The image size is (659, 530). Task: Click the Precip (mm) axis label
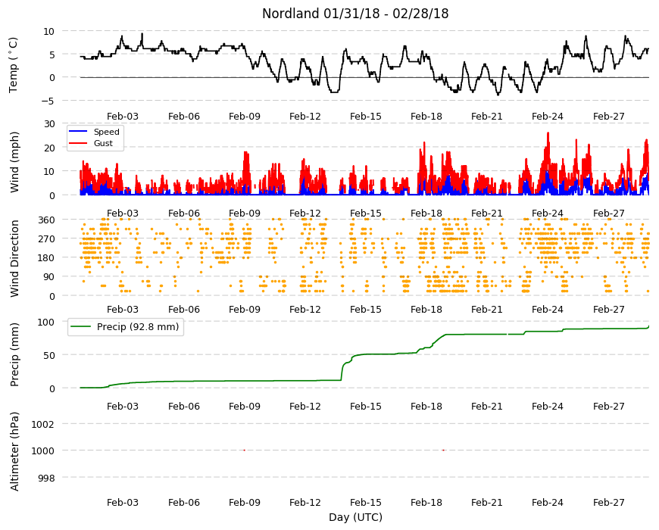point(14,354)
